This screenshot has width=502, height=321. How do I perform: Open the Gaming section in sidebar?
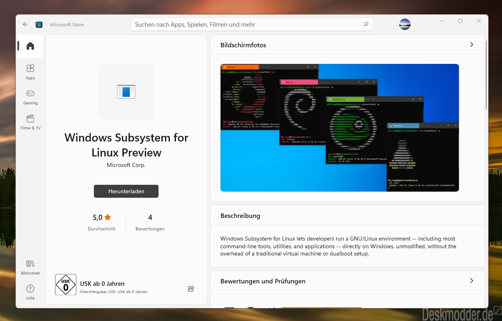coord(30,97)
